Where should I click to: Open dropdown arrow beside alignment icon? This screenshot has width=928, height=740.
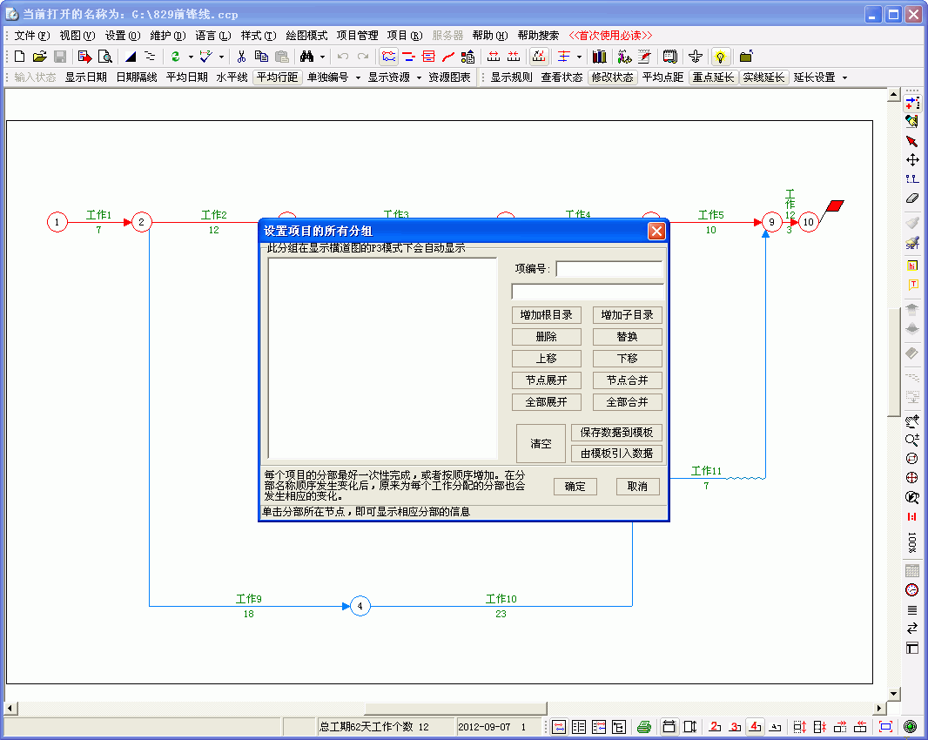(x=579, y=57)
